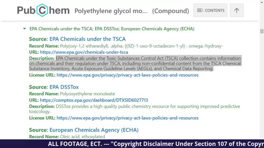Click the collapsible section header listing EPA sources
Screen dimensions: 264x148
tap(112, 29)
